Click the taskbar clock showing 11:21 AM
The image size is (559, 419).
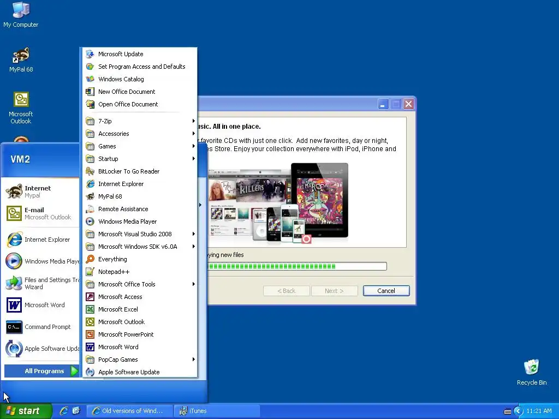(x=539, y=411)
